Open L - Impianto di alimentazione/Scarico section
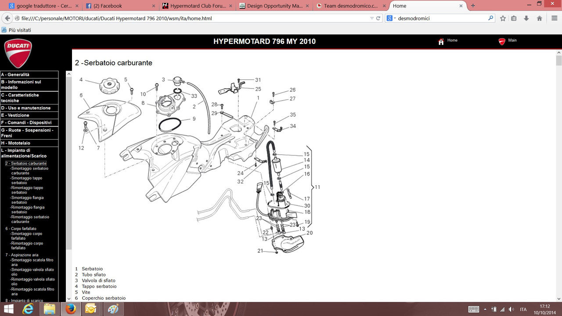Image resolution: width=562 pixels, height=316 pixels. tap(29, 153)
